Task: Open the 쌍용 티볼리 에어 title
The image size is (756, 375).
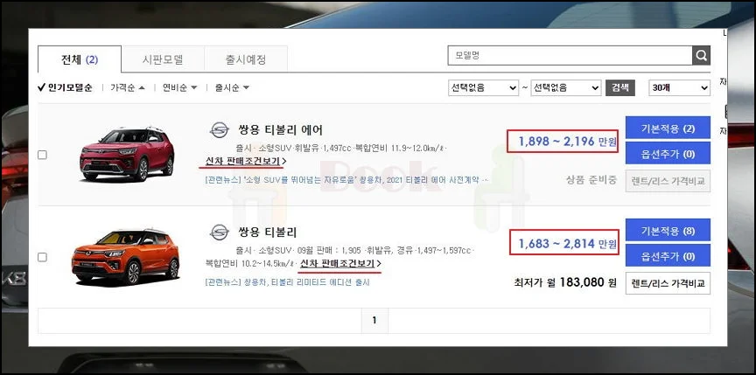Action: 280,130
